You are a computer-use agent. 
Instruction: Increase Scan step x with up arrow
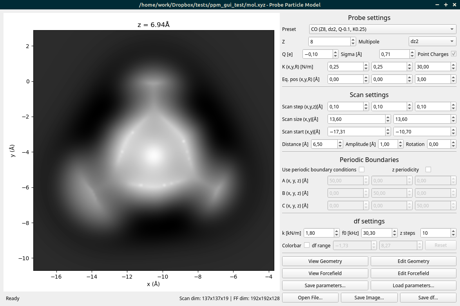pyautogui.click(x=366, y=104)
